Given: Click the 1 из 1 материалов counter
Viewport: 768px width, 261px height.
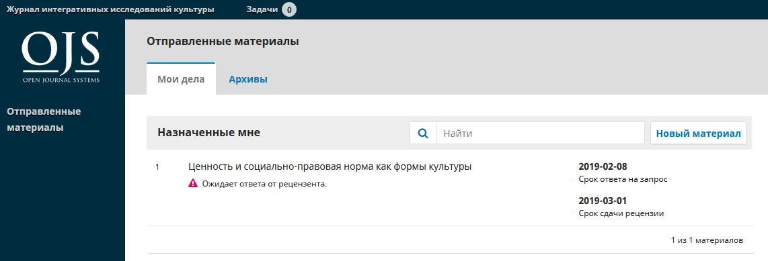Looking at the screenshot, I should (707, 240).
